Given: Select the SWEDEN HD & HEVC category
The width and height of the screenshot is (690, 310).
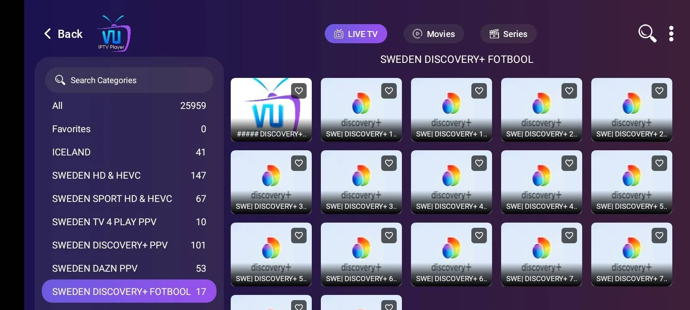Looking at the screenshot, I should (x=129, y=175).
